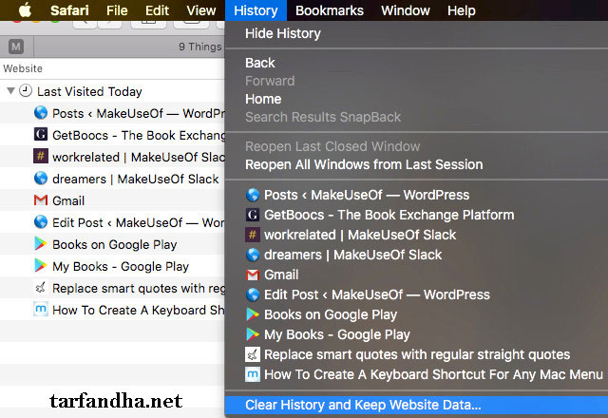Screen dimensions: 608x418
Task: Open the Bookmarks menu
Action: (x=330, y=10)
